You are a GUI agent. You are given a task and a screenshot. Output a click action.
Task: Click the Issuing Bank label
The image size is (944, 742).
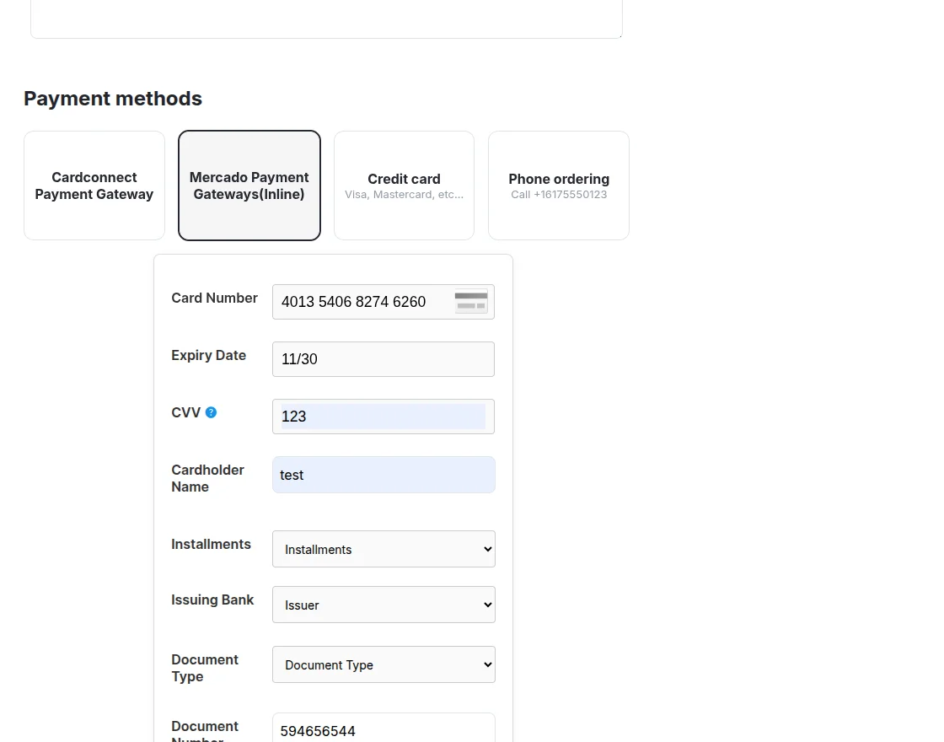pos(212,600)
